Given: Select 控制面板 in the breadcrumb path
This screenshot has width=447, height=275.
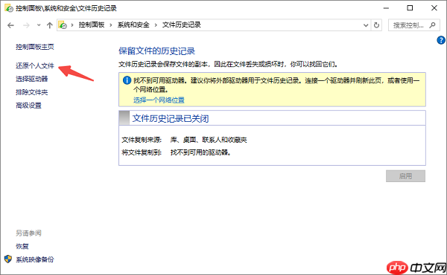Looking at the screenshot, I should pos(92,25).
